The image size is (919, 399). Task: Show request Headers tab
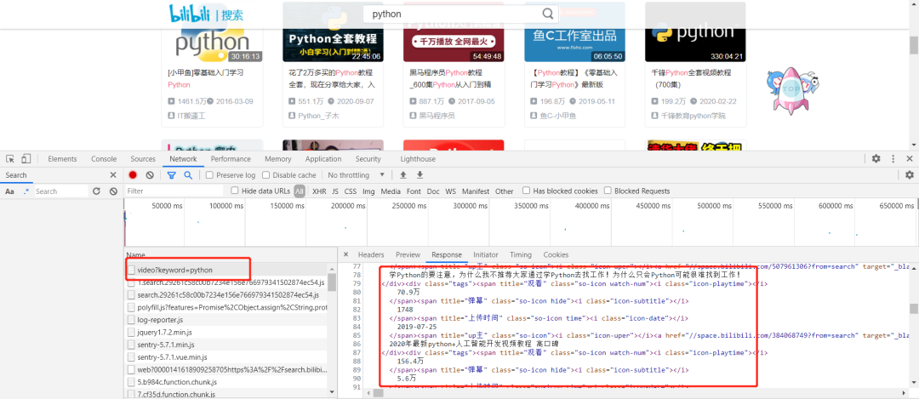click(371, 255)
